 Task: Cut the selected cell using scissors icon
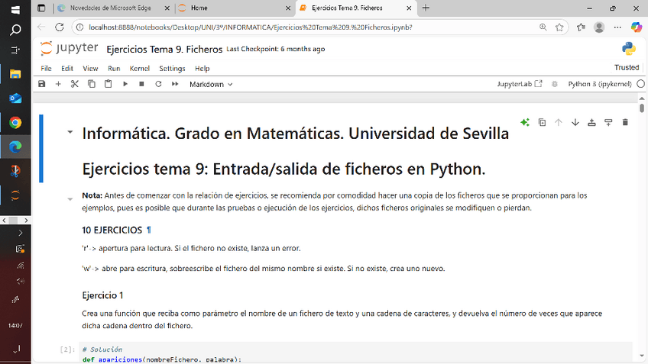coord(74,84)
